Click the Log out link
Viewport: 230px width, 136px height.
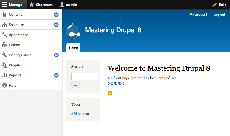(219, 15)
